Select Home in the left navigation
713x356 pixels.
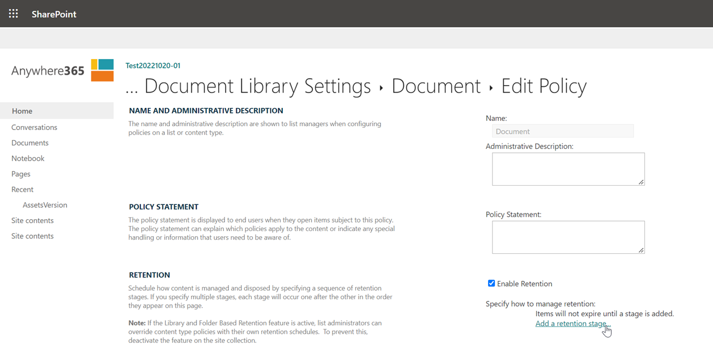click(22, 111)
